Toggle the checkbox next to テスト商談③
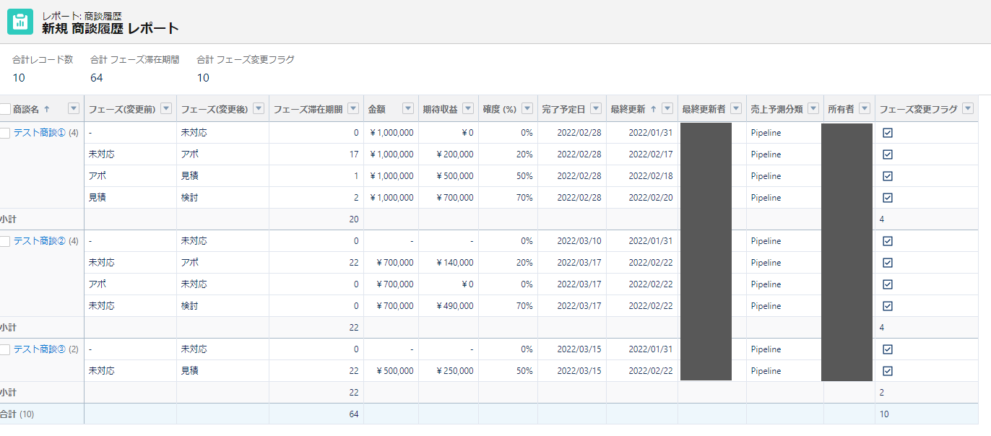 6,350
